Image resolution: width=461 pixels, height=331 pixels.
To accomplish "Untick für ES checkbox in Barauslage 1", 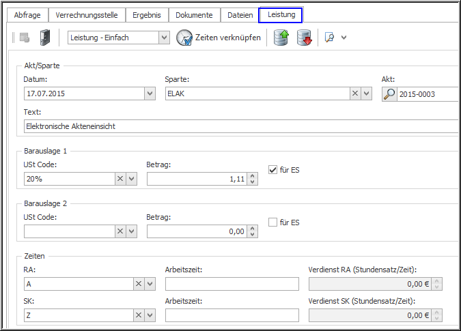I will tap(273, 170).
